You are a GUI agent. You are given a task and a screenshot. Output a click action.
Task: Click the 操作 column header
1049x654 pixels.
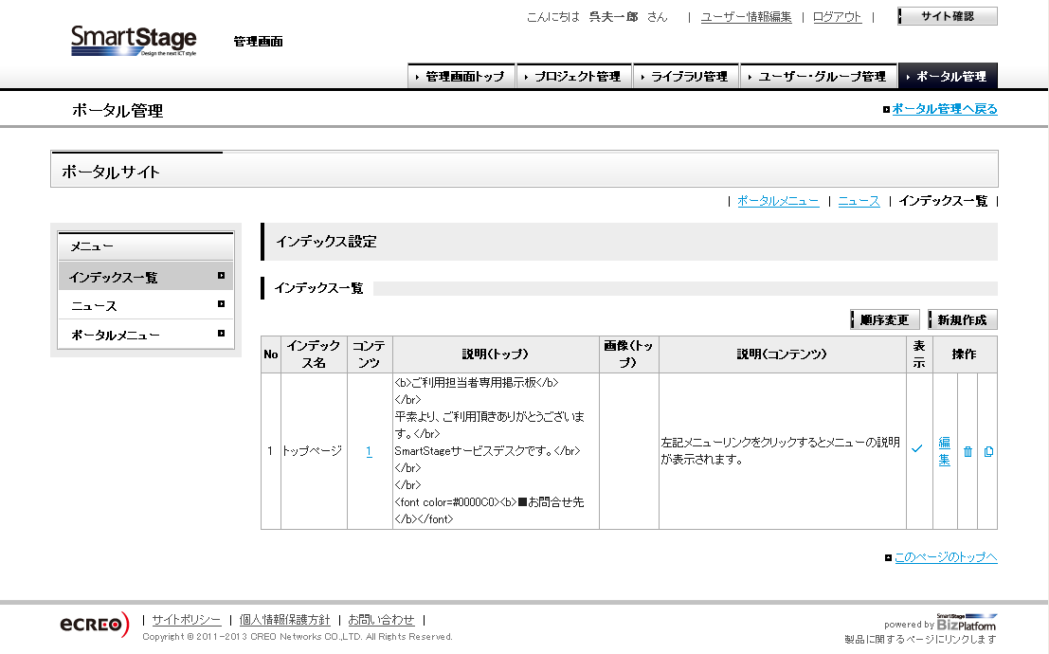[965, 354]
